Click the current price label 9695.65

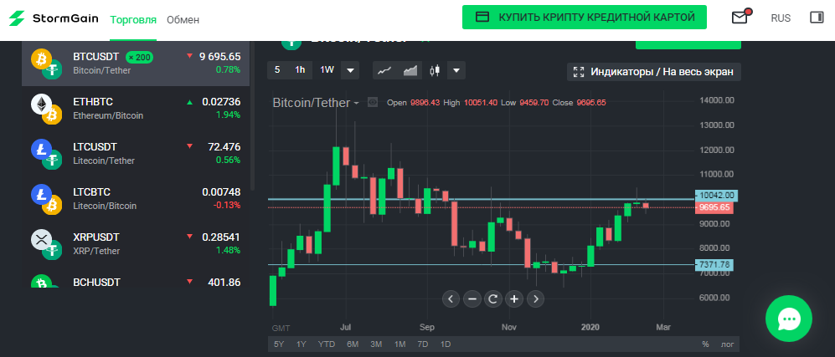pos(714,207)
